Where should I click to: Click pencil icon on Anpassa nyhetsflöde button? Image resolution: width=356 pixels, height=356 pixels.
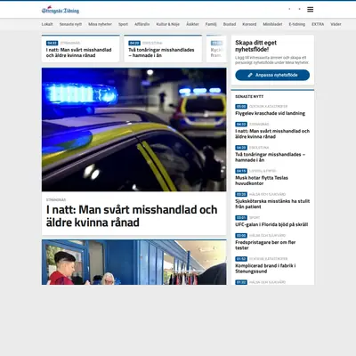tap(250, 75)
